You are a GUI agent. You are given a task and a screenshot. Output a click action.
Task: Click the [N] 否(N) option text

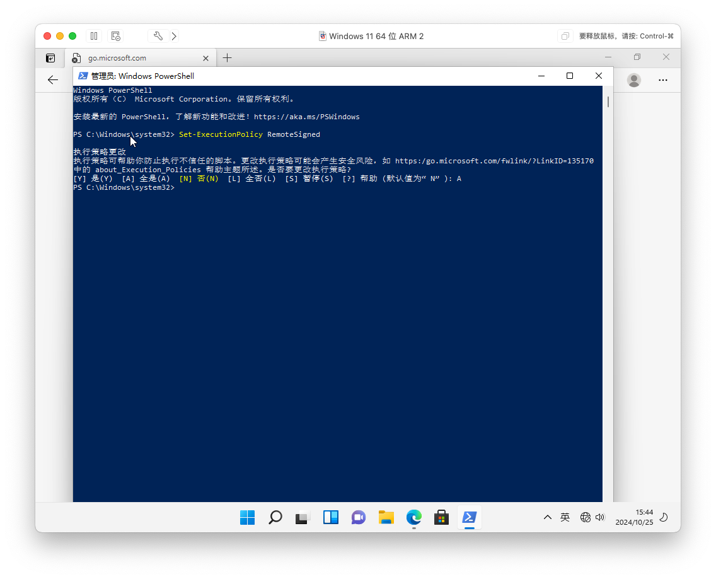pos(199,178)
